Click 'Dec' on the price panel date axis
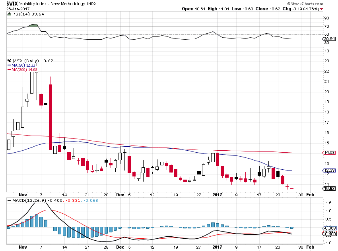338x251 pixels. coord(120,195)
